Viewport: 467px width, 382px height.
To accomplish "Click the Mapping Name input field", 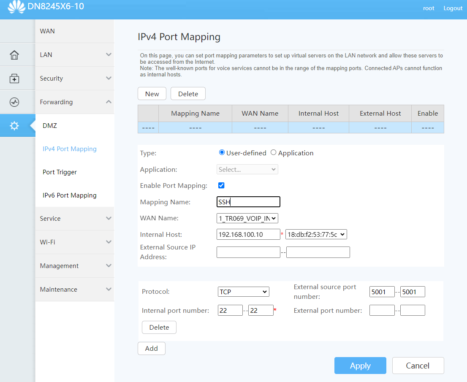I will [x=248, y=202].
